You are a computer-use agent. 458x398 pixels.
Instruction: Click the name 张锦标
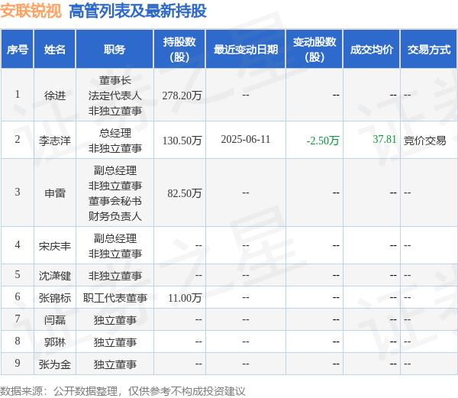pos(55,298)
